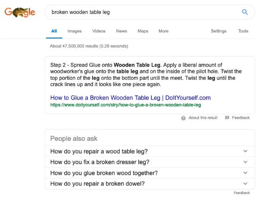Viewport: 257px width, 200px height.
Task: Open the Maps tab
Action: [143, 31]
